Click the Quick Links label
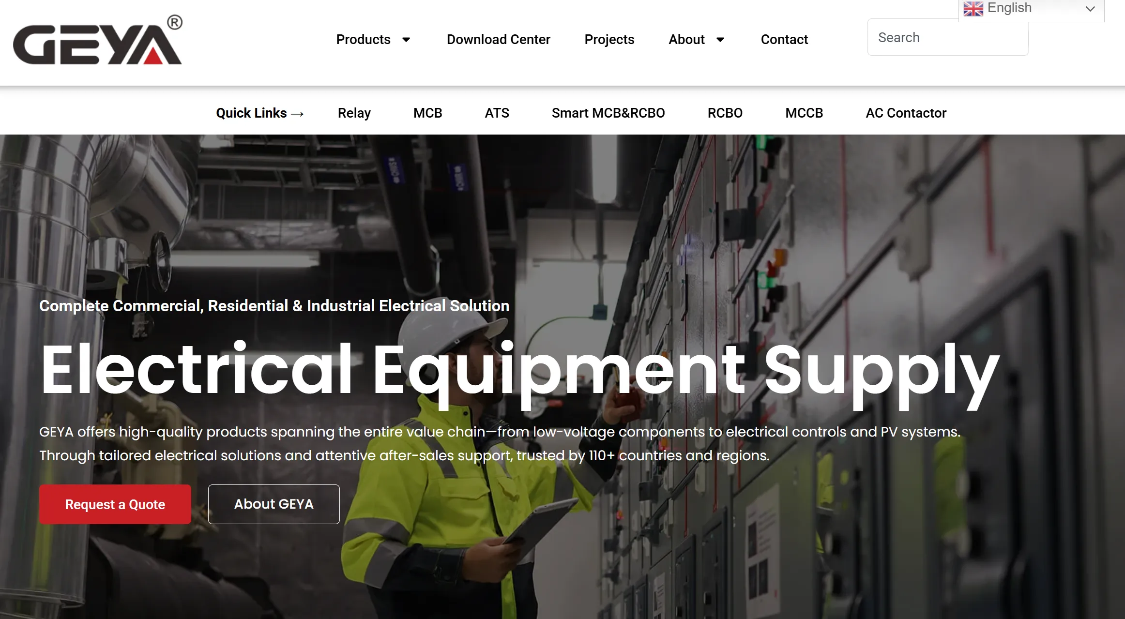The image size is (1125, 619). tap(260, 113)
